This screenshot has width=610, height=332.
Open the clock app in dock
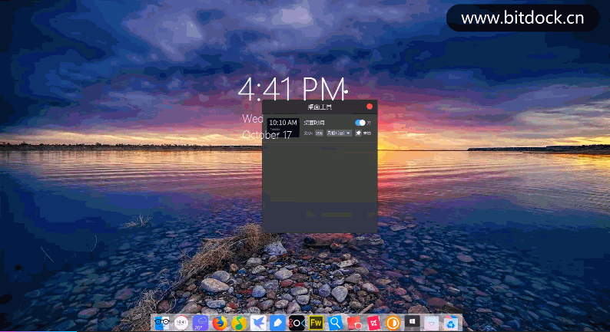[181, 323]
